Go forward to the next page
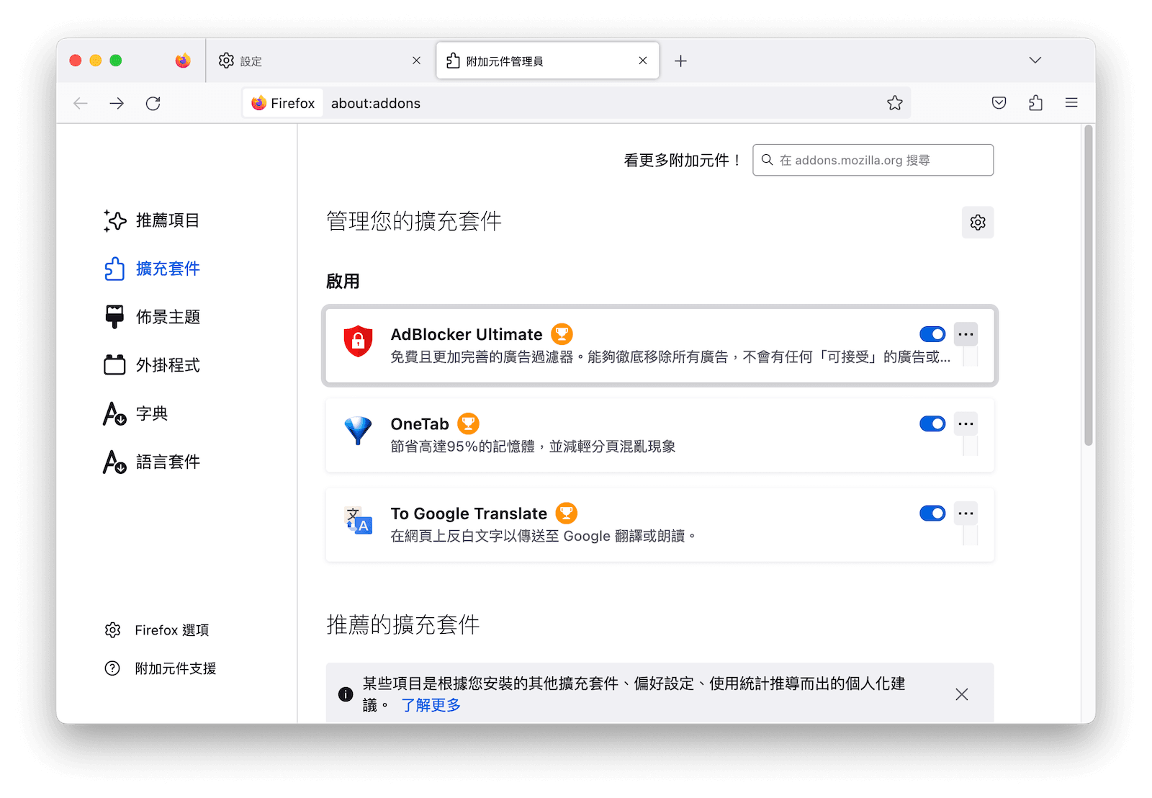 [x=117, y=103]
